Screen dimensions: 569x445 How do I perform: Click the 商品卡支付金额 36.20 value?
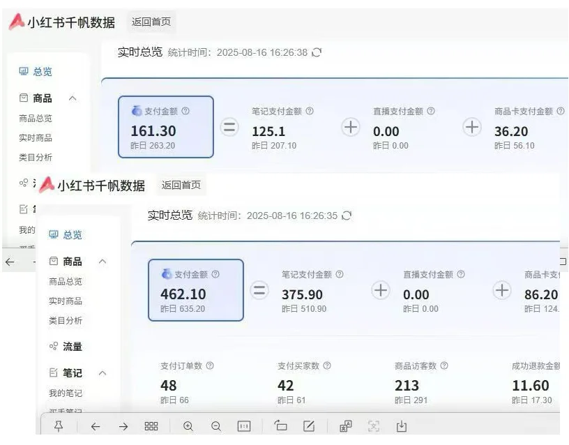tap(511, 131)
